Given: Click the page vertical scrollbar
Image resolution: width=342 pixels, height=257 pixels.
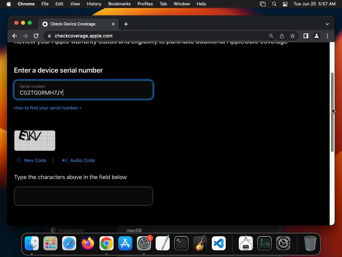Looking at the screenshot, I should [332, 112].
